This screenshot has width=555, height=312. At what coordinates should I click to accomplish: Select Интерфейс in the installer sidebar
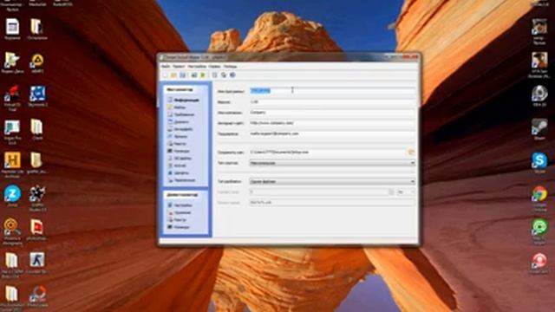(x=180, y=129)
